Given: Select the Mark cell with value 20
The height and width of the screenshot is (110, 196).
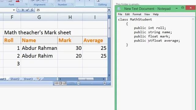Looking at the screenshot, I should pos(70,56).
